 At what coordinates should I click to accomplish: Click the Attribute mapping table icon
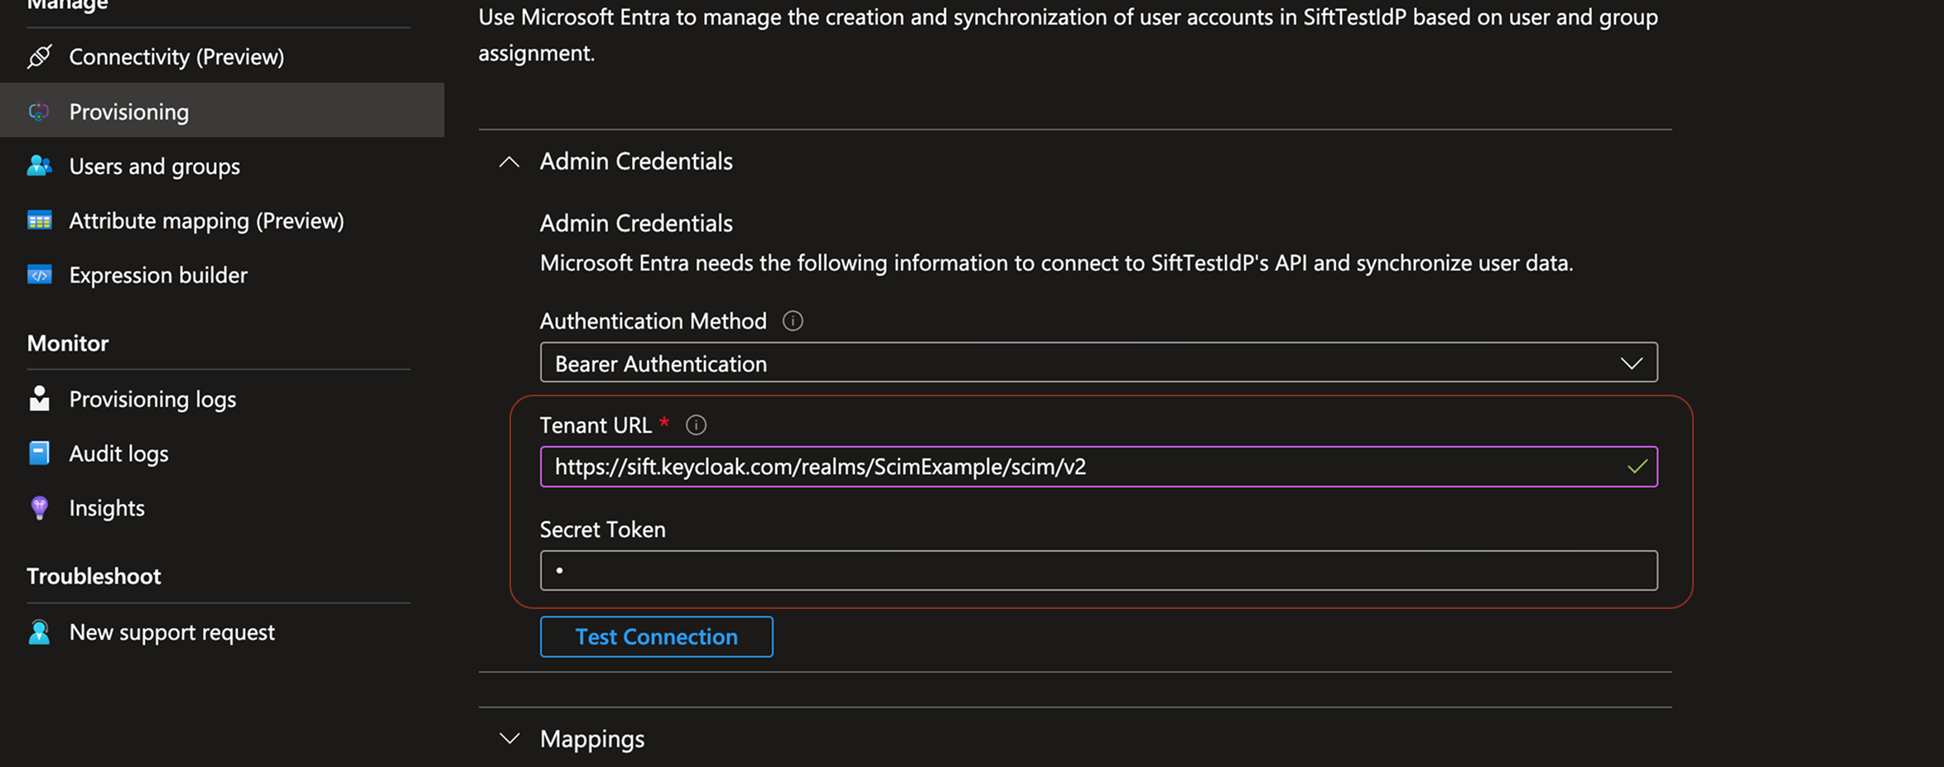click(39, 221)
